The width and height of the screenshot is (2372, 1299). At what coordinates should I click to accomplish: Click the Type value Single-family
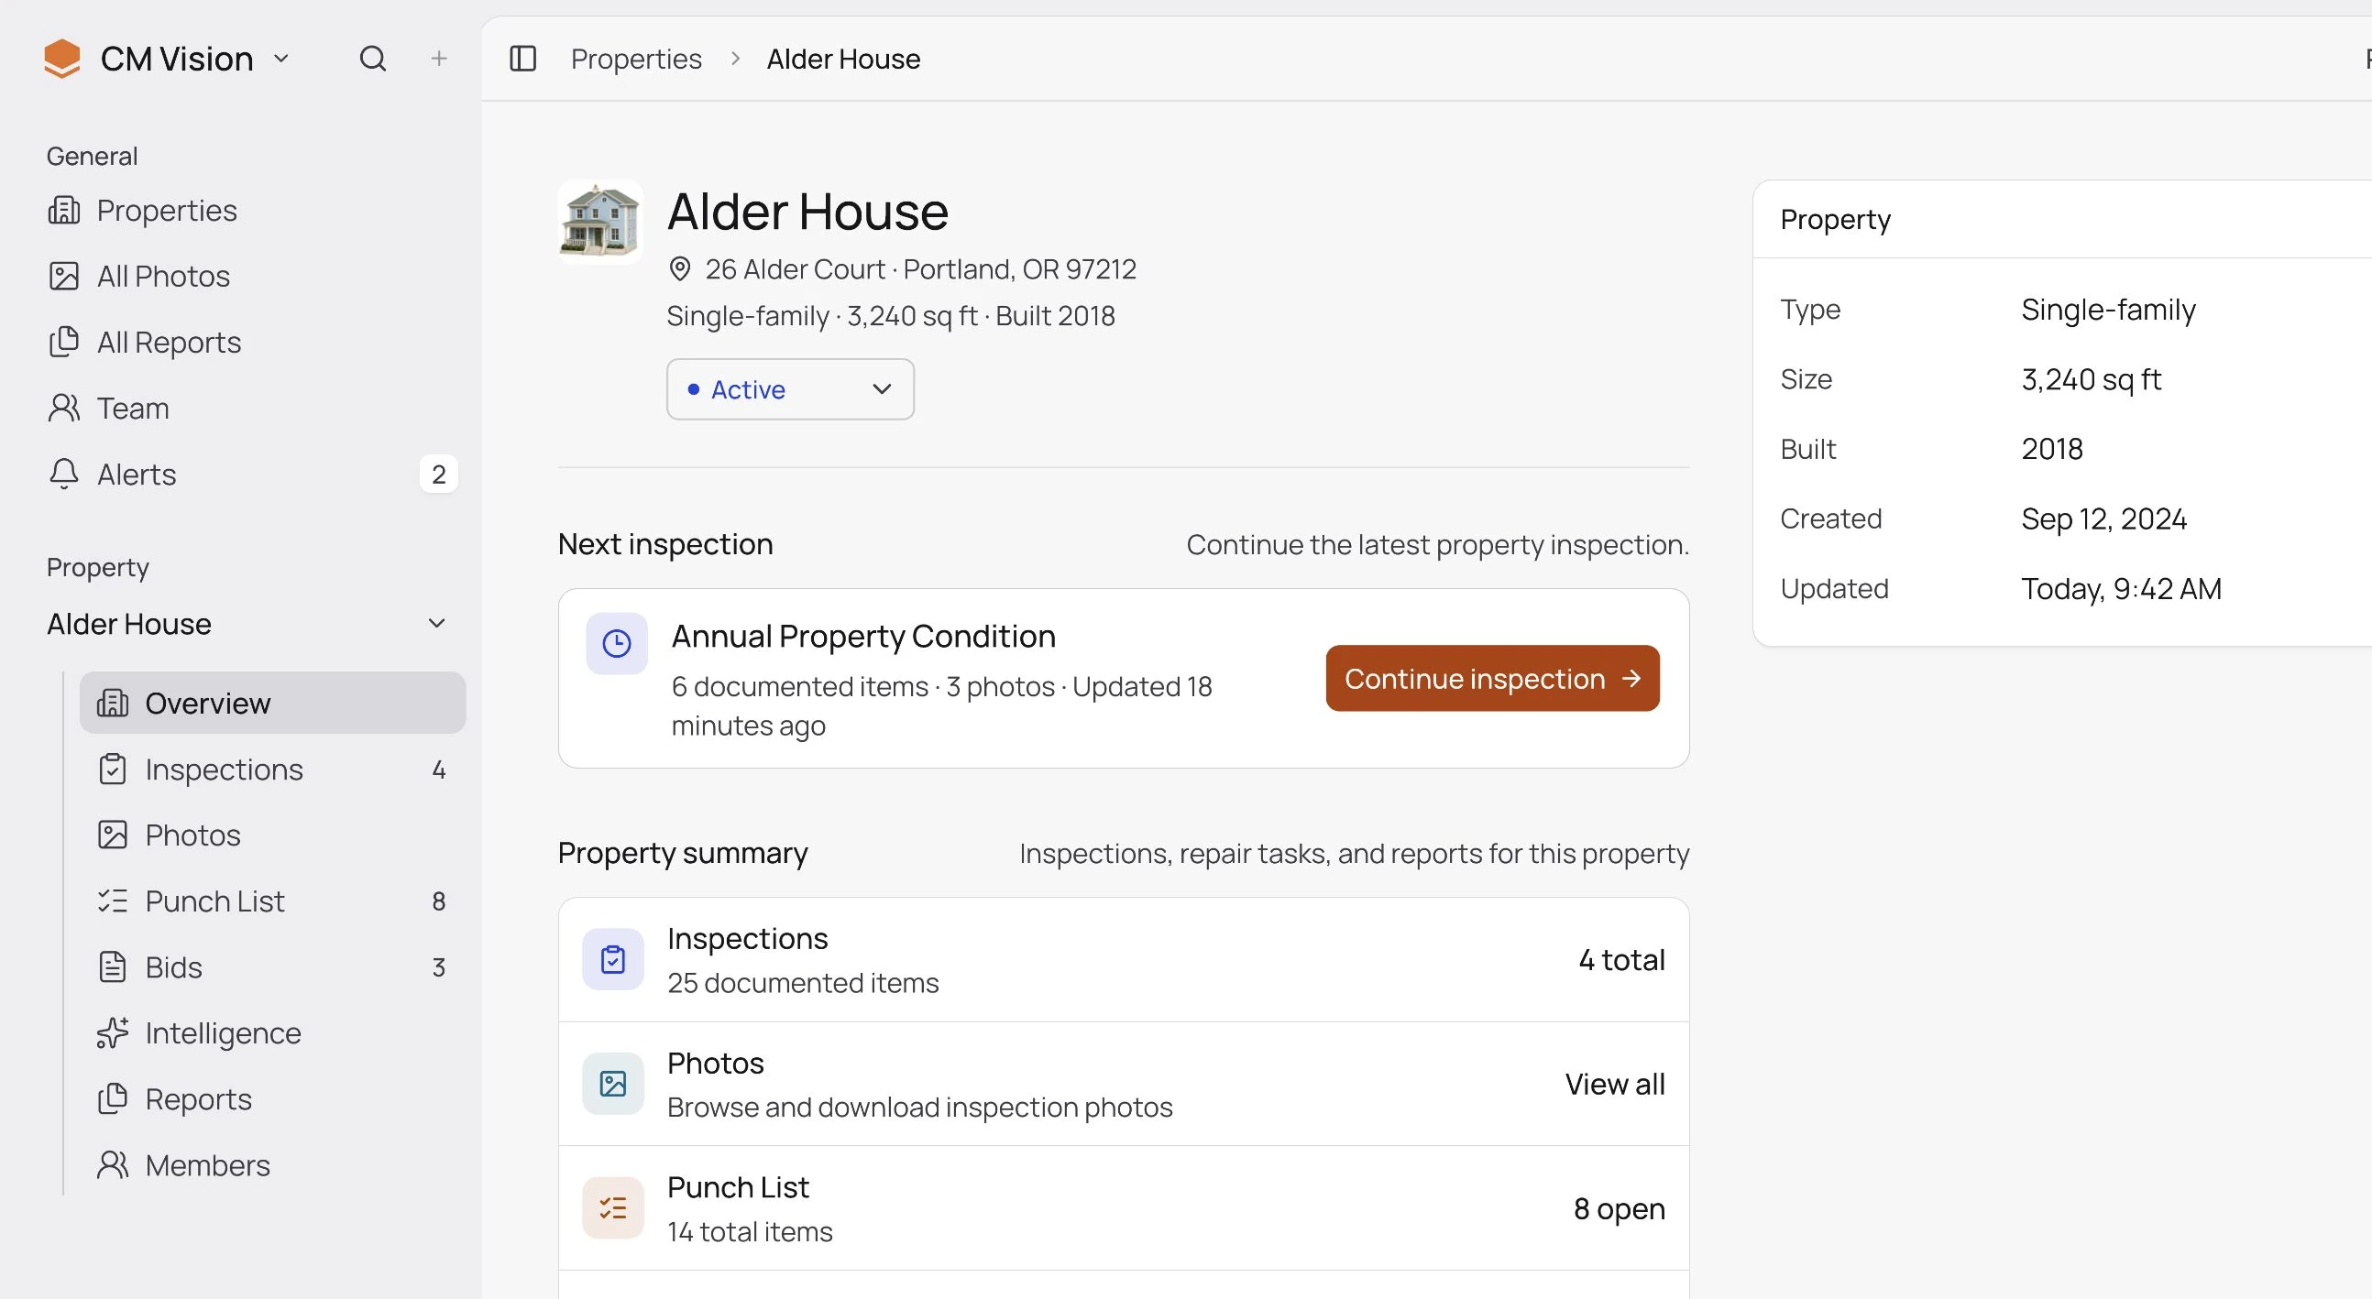click(x=2109, y=310)
